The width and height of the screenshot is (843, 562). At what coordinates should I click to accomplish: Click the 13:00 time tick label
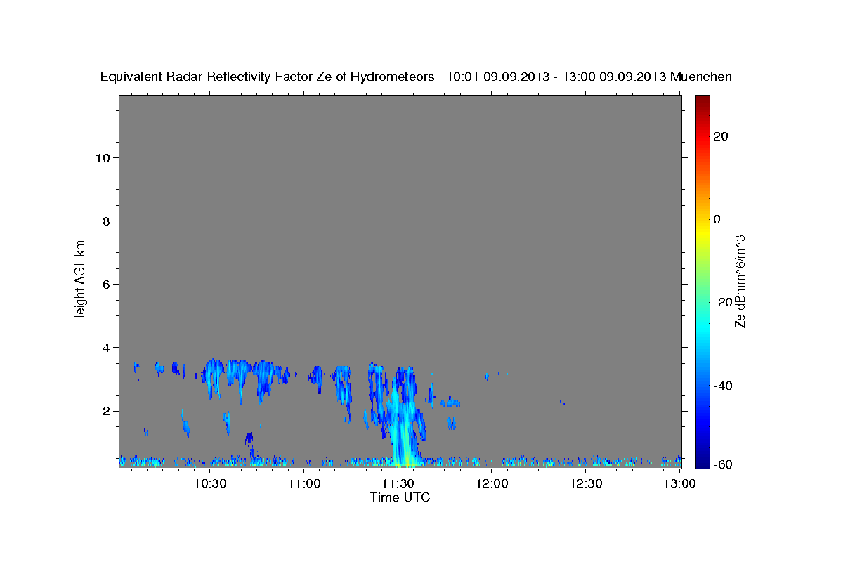click(679, 483)
